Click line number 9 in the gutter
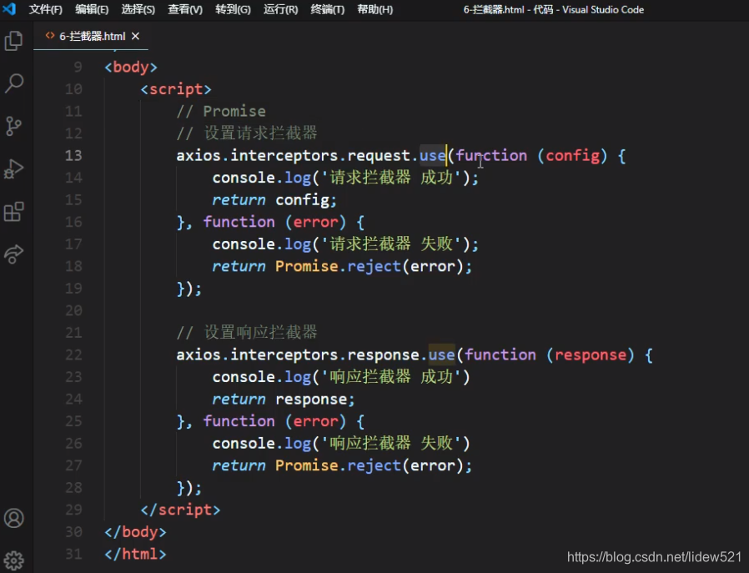This screenshot has height=573, width=749. tap(78, 67)
